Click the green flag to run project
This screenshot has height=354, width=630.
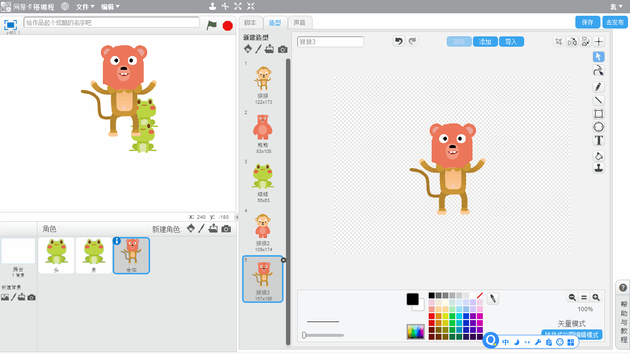[212, 26]
